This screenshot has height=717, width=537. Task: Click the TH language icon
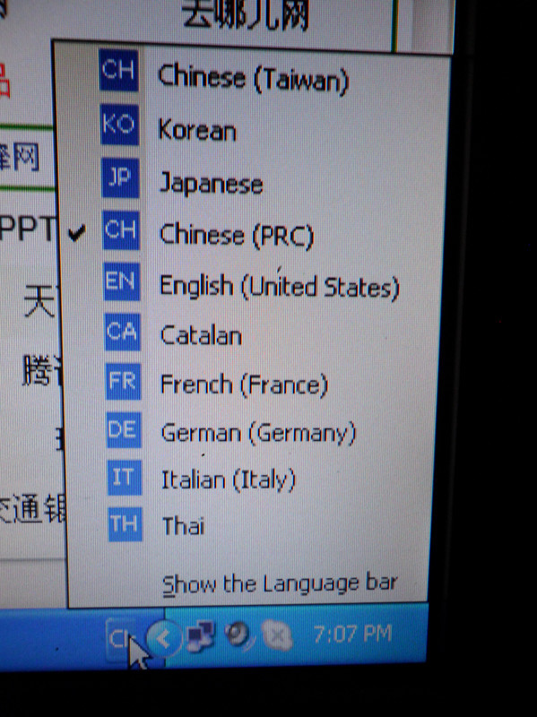point(125,524)
